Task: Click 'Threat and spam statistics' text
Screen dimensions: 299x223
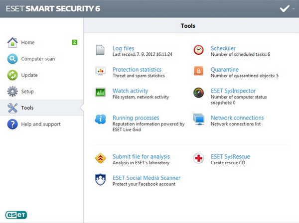Action: pos(139,76)
